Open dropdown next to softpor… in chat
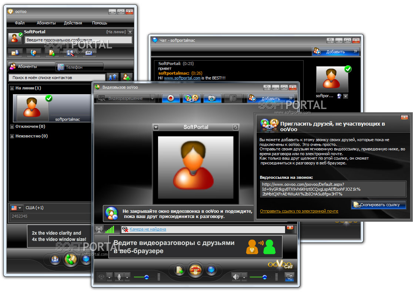Viewport: 415px width, 293px height. click(x=345, y=96)
